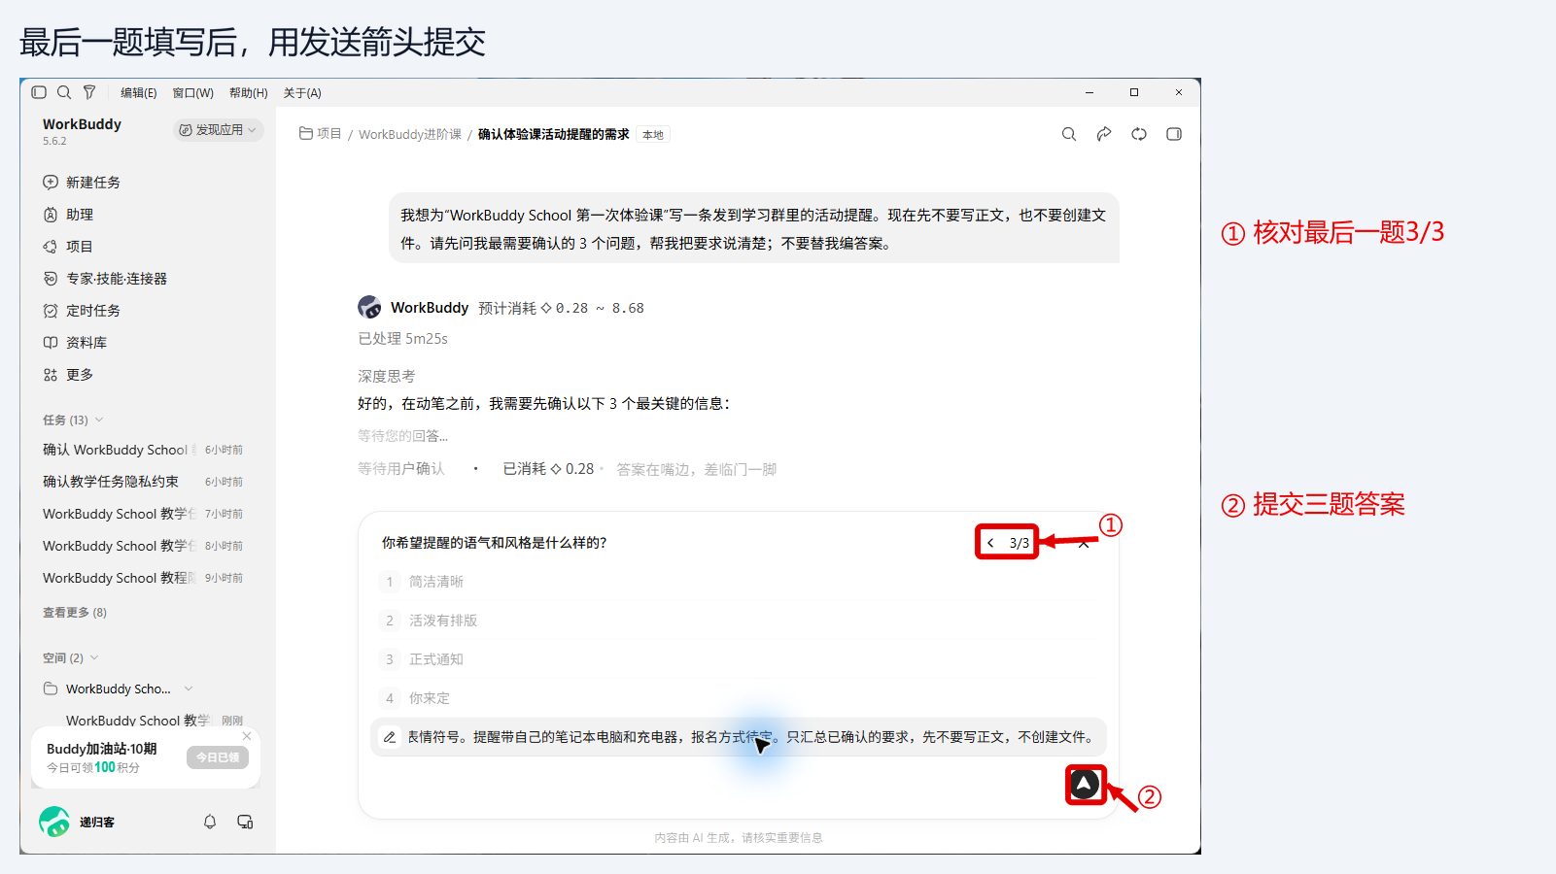Click 等待用户确认 status text
Image resolution: width=1556 pixels, height=874 pixels.
point(400,469)
